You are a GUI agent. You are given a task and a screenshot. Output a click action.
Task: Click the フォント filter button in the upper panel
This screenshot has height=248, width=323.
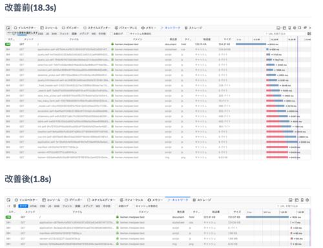point(64,34)
